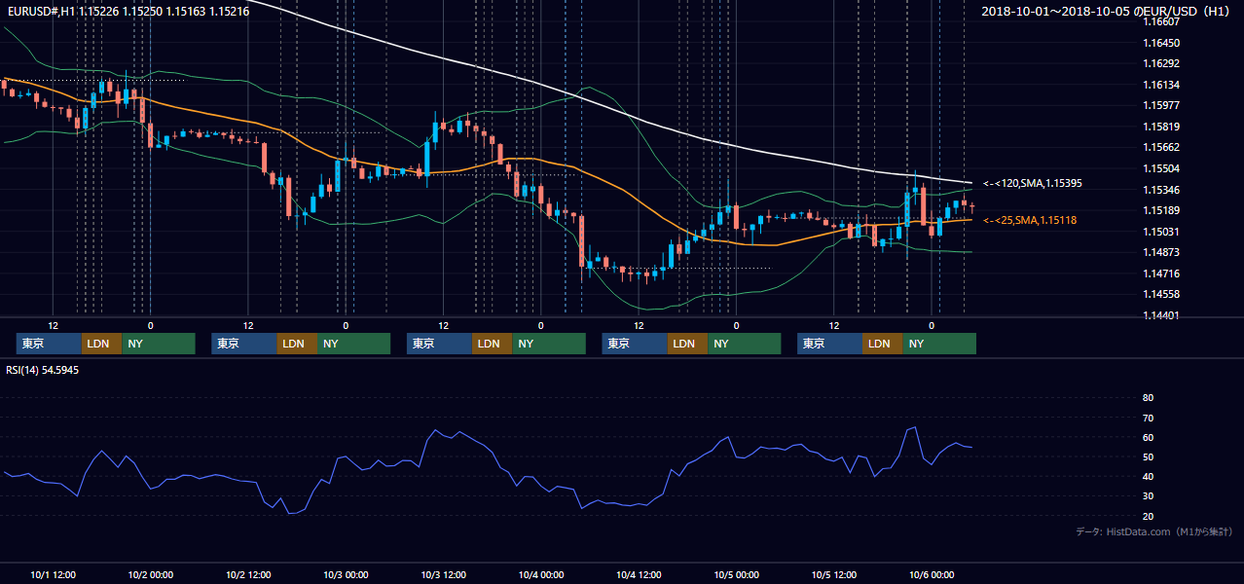Click the 10/6 00:00 time axis label

(933, 574)
